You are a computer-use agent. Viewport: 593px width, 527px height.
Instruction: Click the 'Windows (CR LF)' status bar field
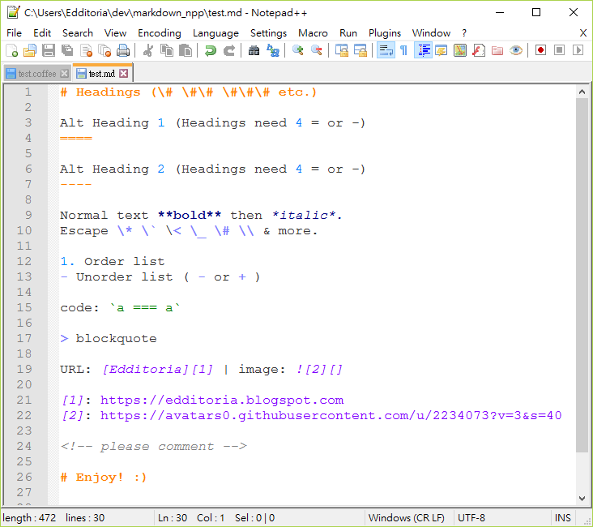pyautogui.click(x=406, y=517)
